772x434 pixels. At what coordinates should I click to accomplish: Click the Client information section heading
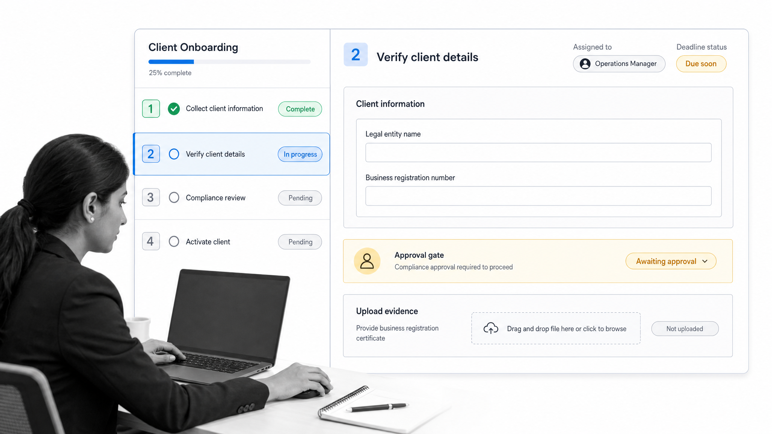click(x=390, y=104)
